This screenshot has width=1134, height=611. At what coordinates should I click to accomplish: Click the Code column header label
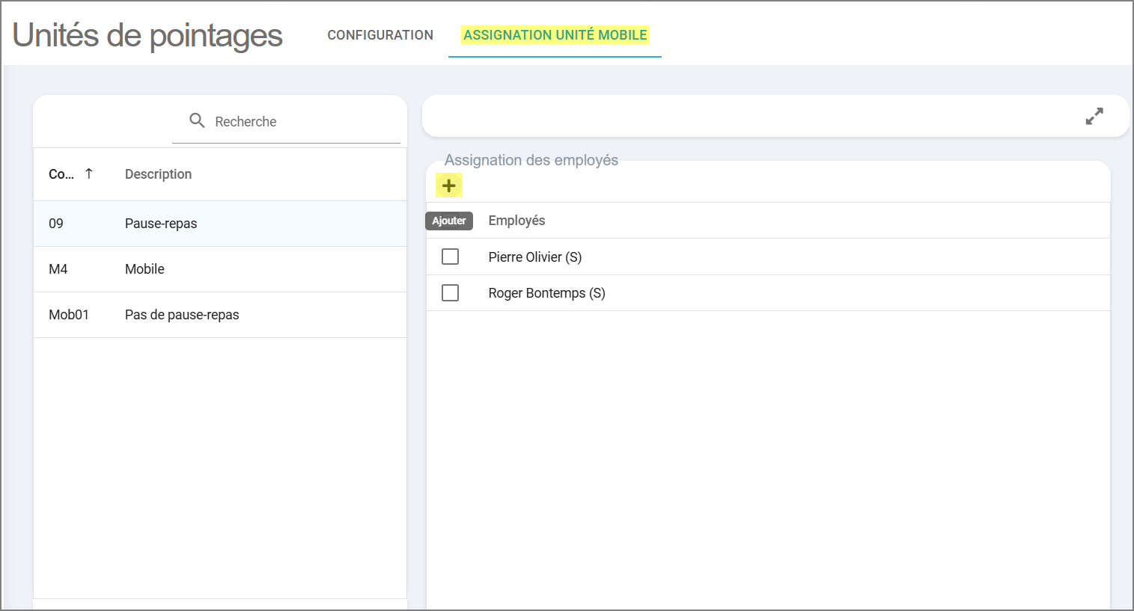tap(61, 174)
